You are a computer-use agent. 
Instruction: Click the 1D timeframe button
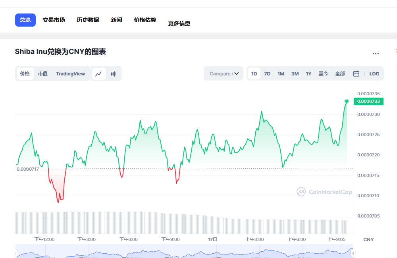(254, 73)
